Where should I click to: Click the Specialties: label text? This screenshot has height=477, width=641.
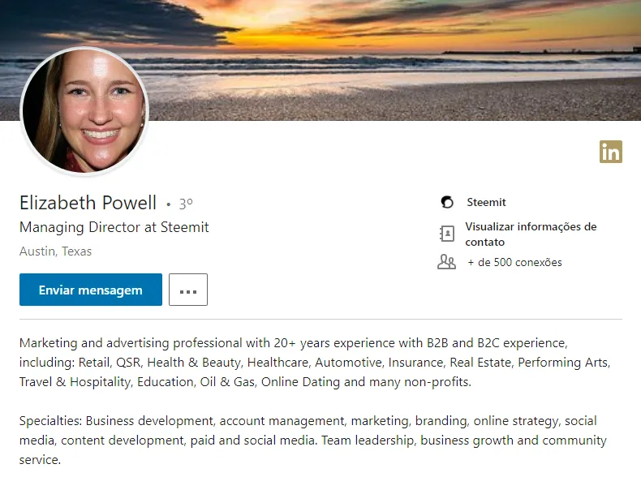tap(50, 421)
